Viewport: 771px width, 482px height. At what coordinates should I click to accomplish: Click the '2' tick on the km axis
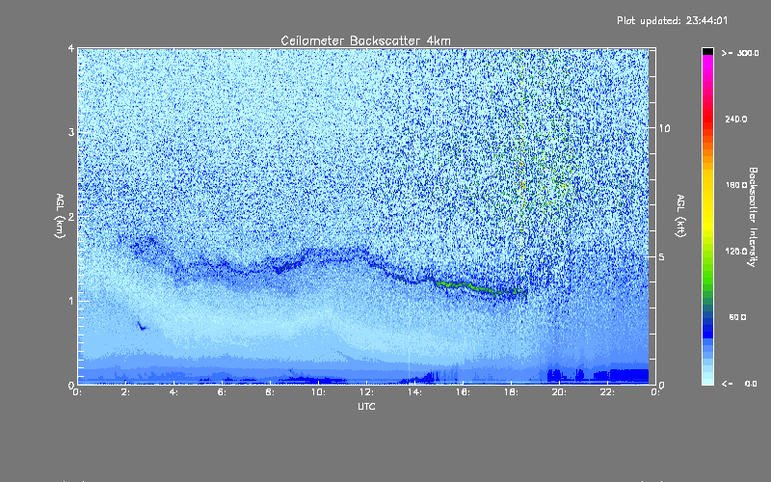pos(71,216)
